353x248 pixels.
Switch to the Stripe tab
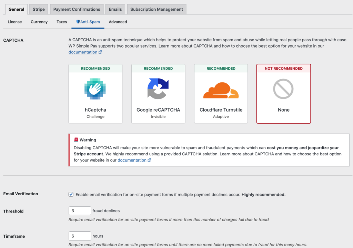(39, 9)
